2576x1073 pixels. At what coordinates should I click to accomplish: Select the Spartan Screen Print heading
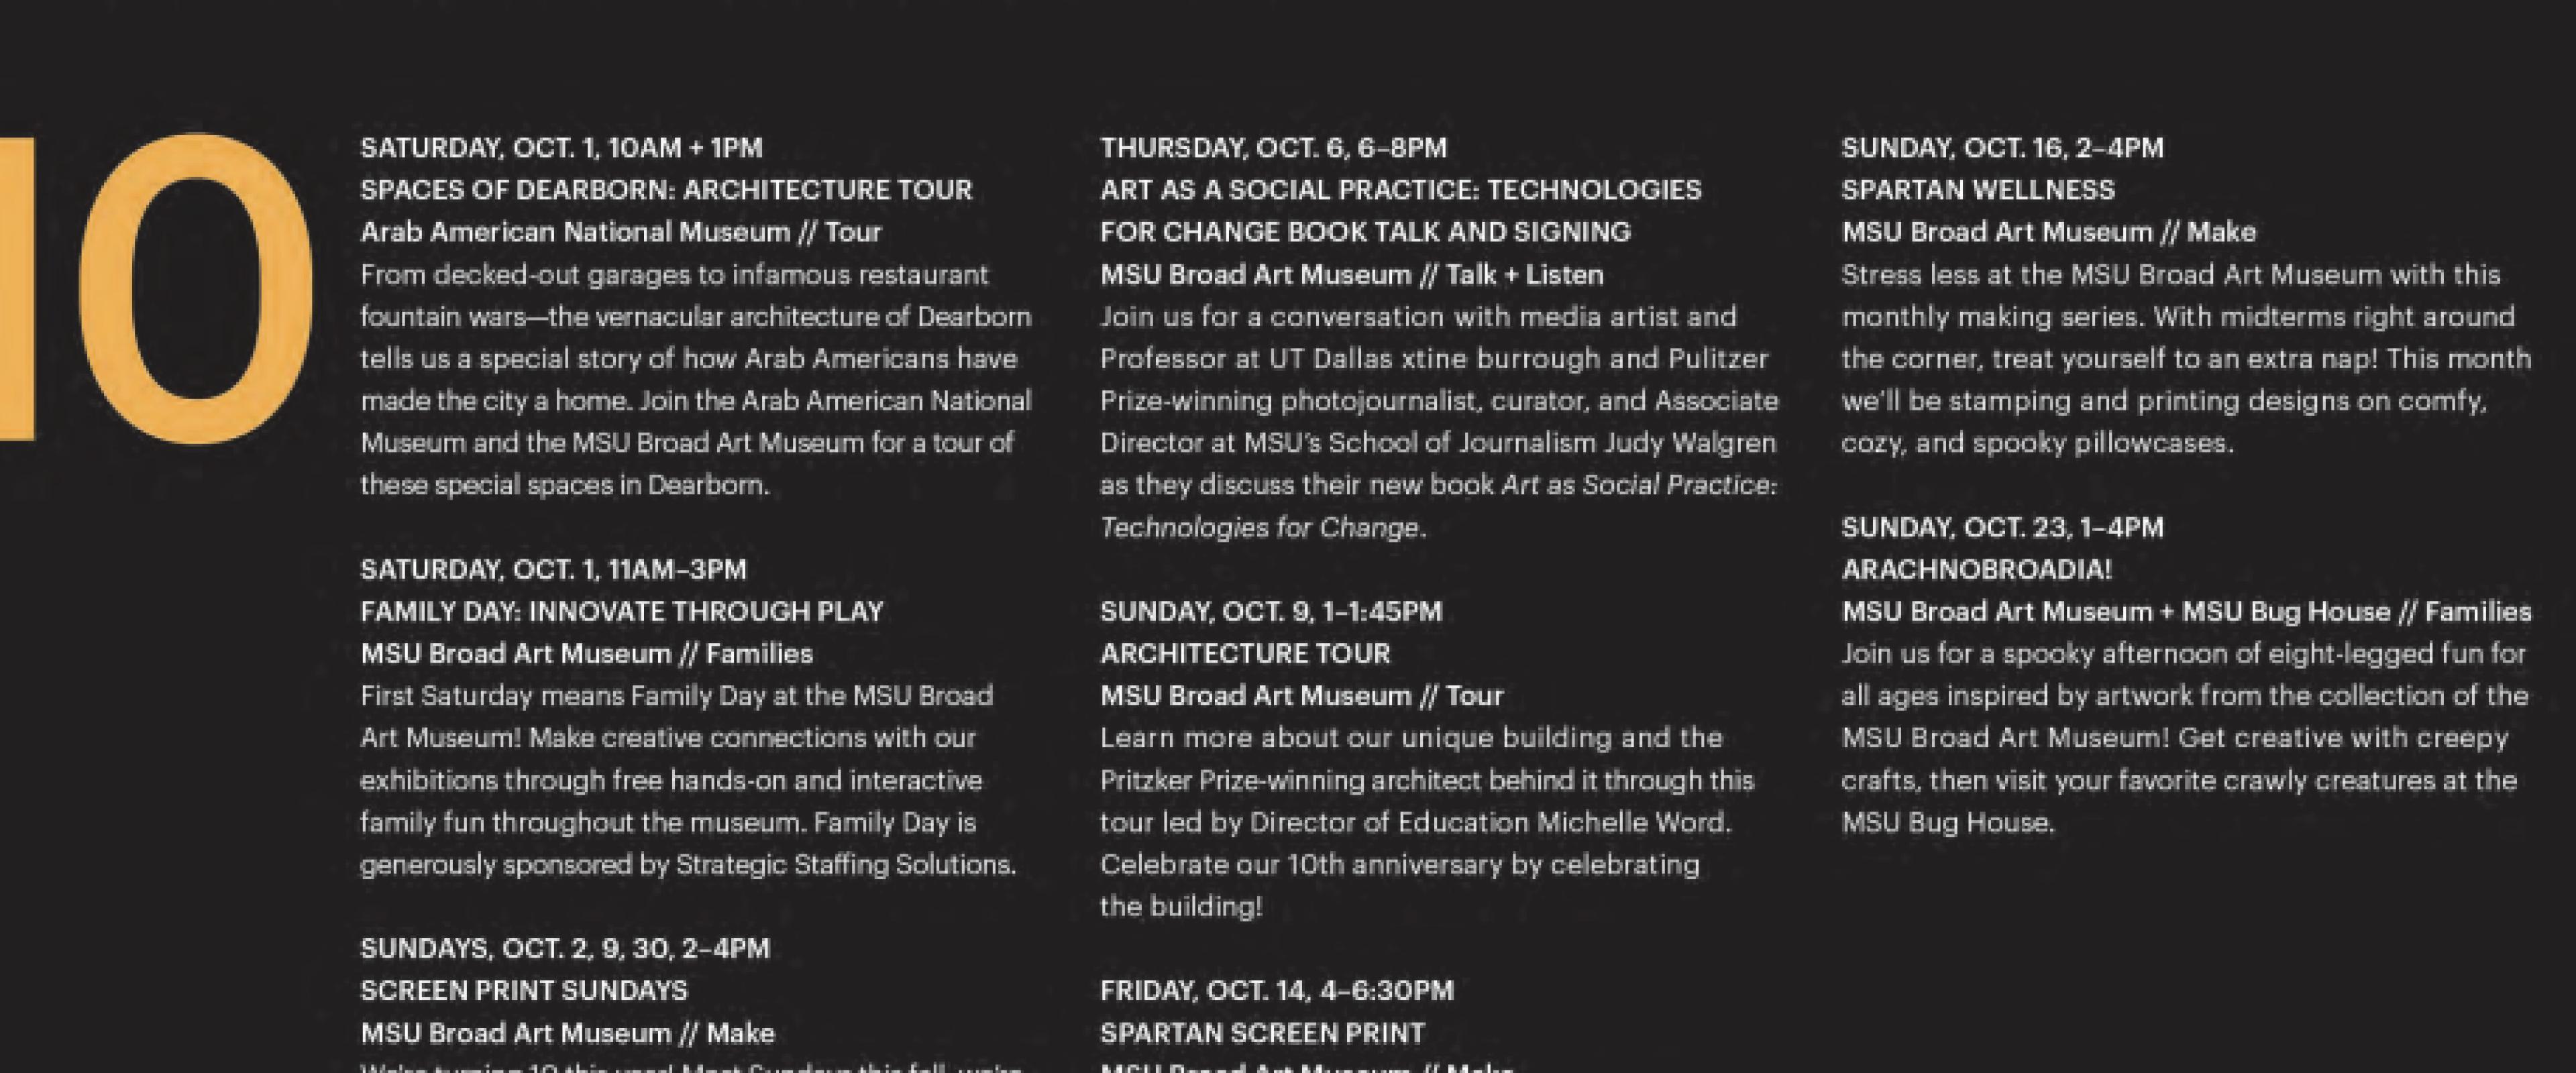click(x=1262, y=1032)
